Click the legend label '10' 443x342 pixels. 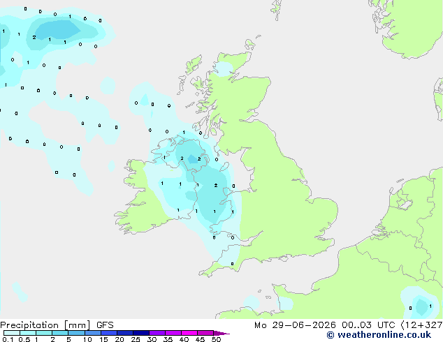pos(87,339)
